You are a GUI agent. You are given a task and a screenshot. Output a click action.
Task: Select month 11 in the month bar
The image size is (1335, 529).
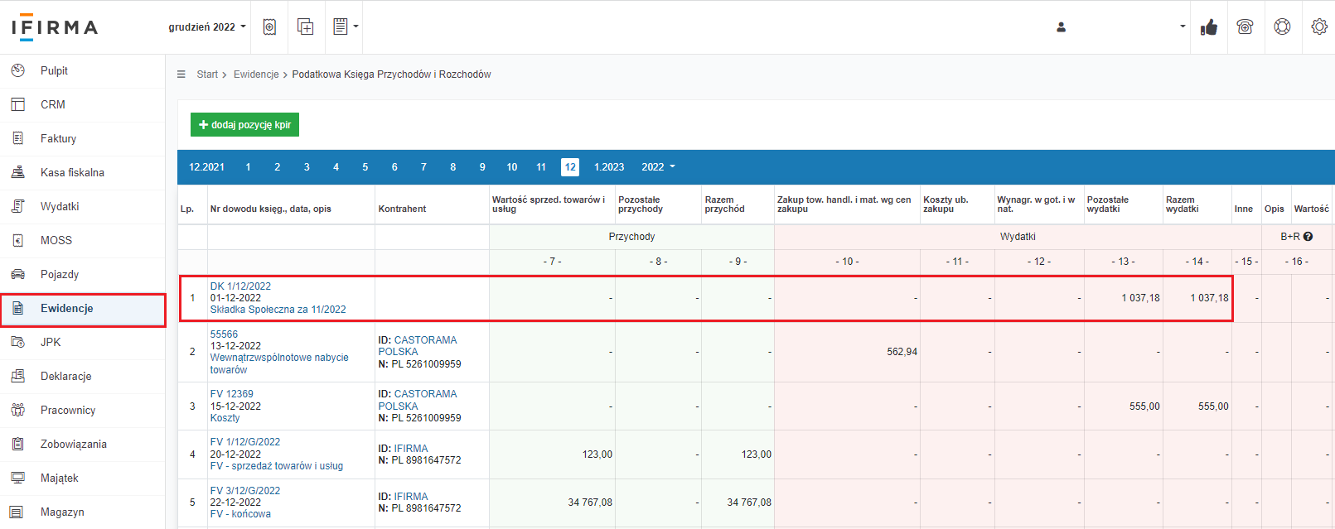point(541,167)
